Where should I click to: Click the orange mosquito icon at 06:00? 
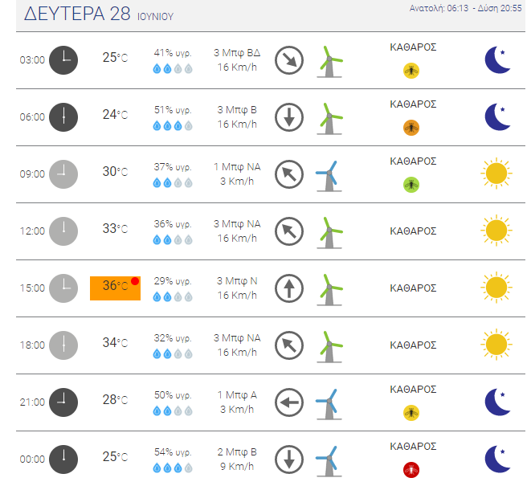click(x=411, y=128)
